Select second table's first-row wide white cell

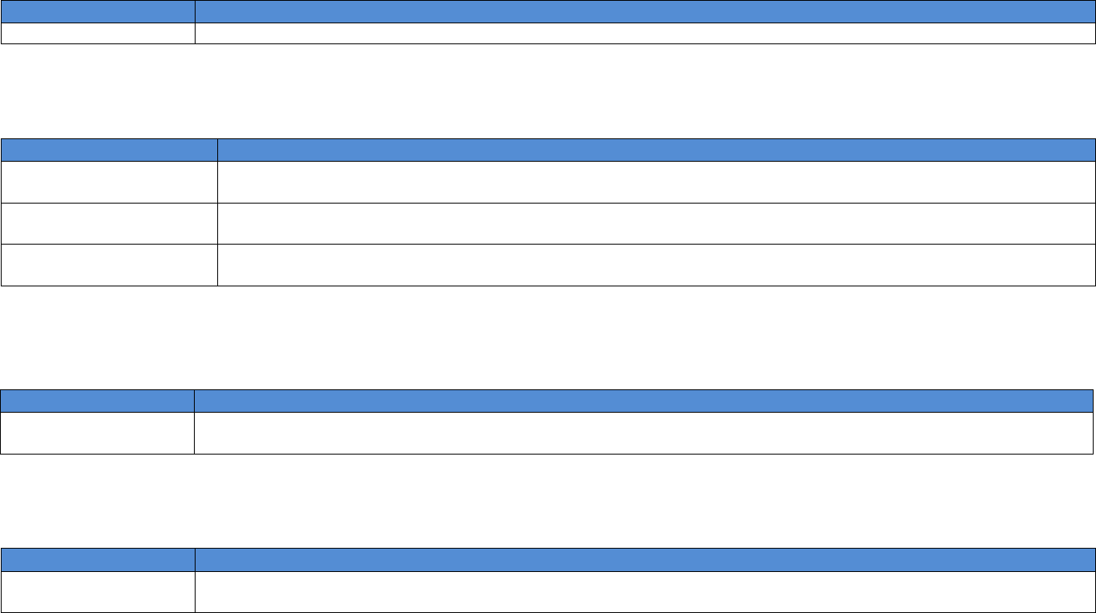656,182
